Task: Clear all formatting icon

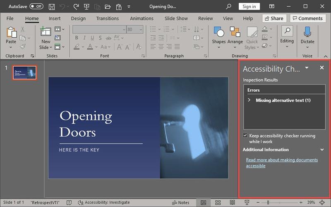Action: [139, 47]
